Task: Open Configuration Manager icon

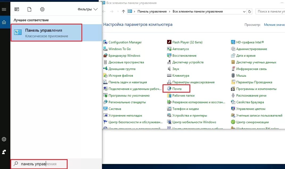Action: tap(105, 42)
